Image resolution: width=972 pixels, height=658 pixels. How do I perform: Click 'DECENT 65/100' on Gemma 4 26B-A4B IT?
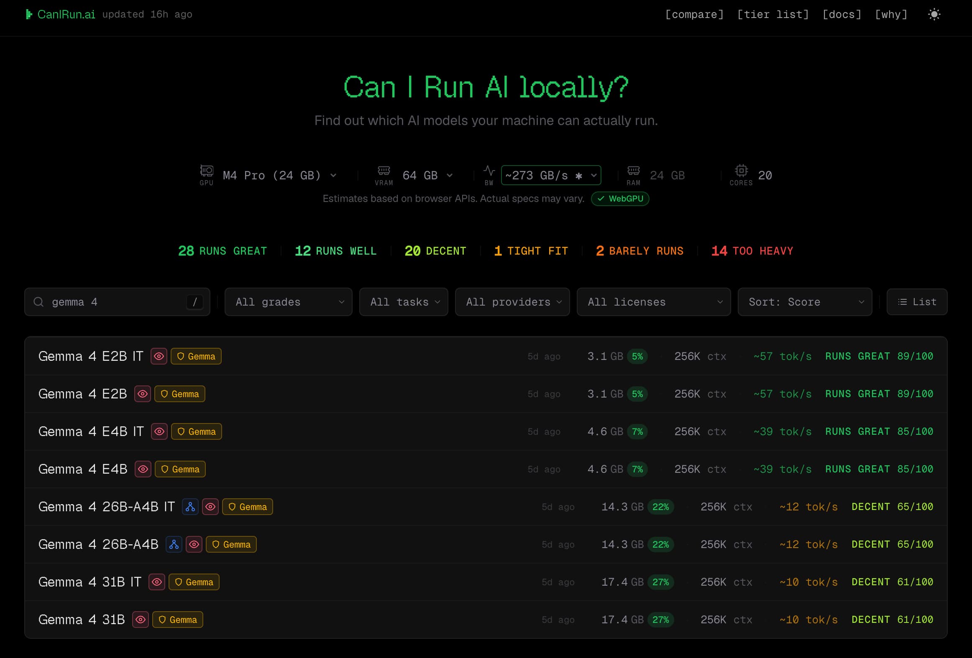tap(893, 507)
